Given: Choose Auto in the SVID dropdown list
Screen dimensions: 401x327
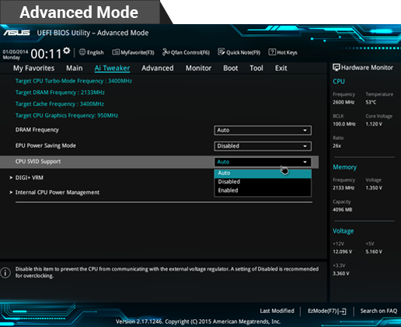Looking at the screenshot, I should (x=263, y=173).
